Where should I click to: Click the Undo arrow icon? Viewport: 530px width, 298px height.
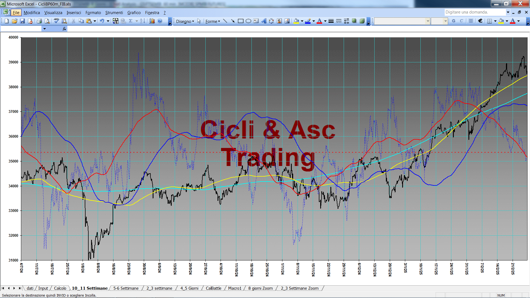pos(102,21)
